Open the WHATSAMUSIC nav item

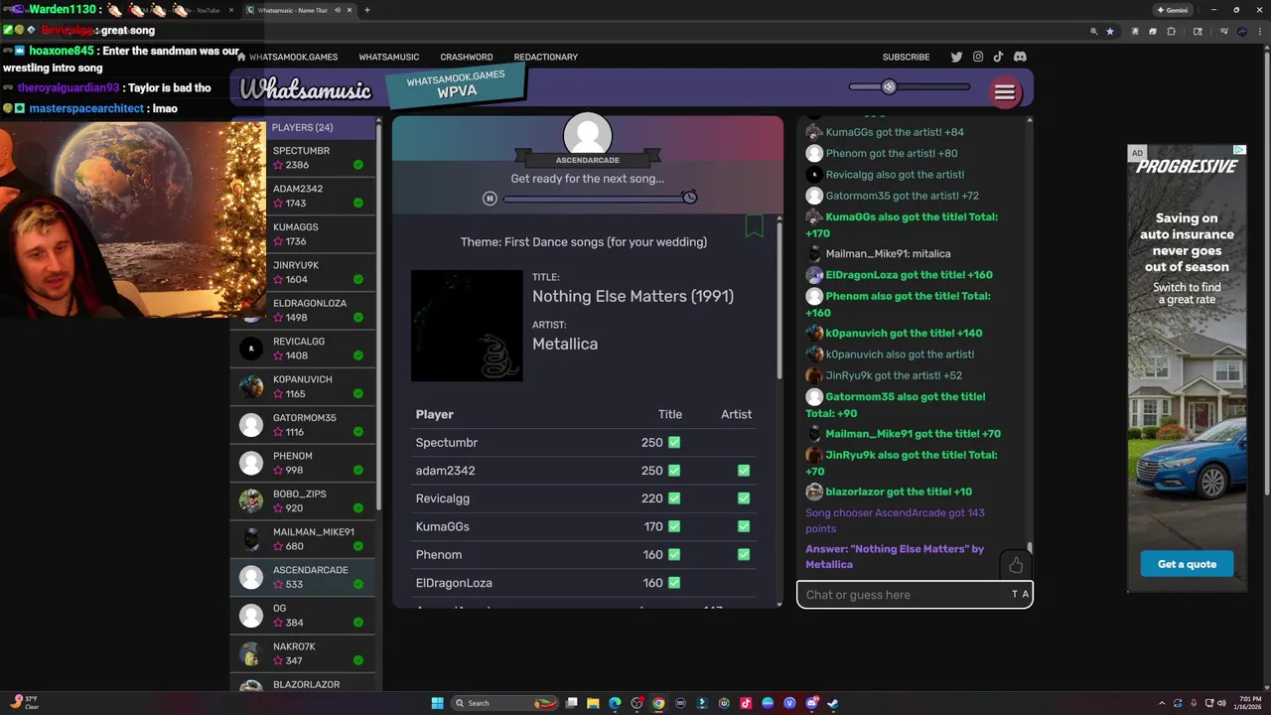click(x=389, y=57)
